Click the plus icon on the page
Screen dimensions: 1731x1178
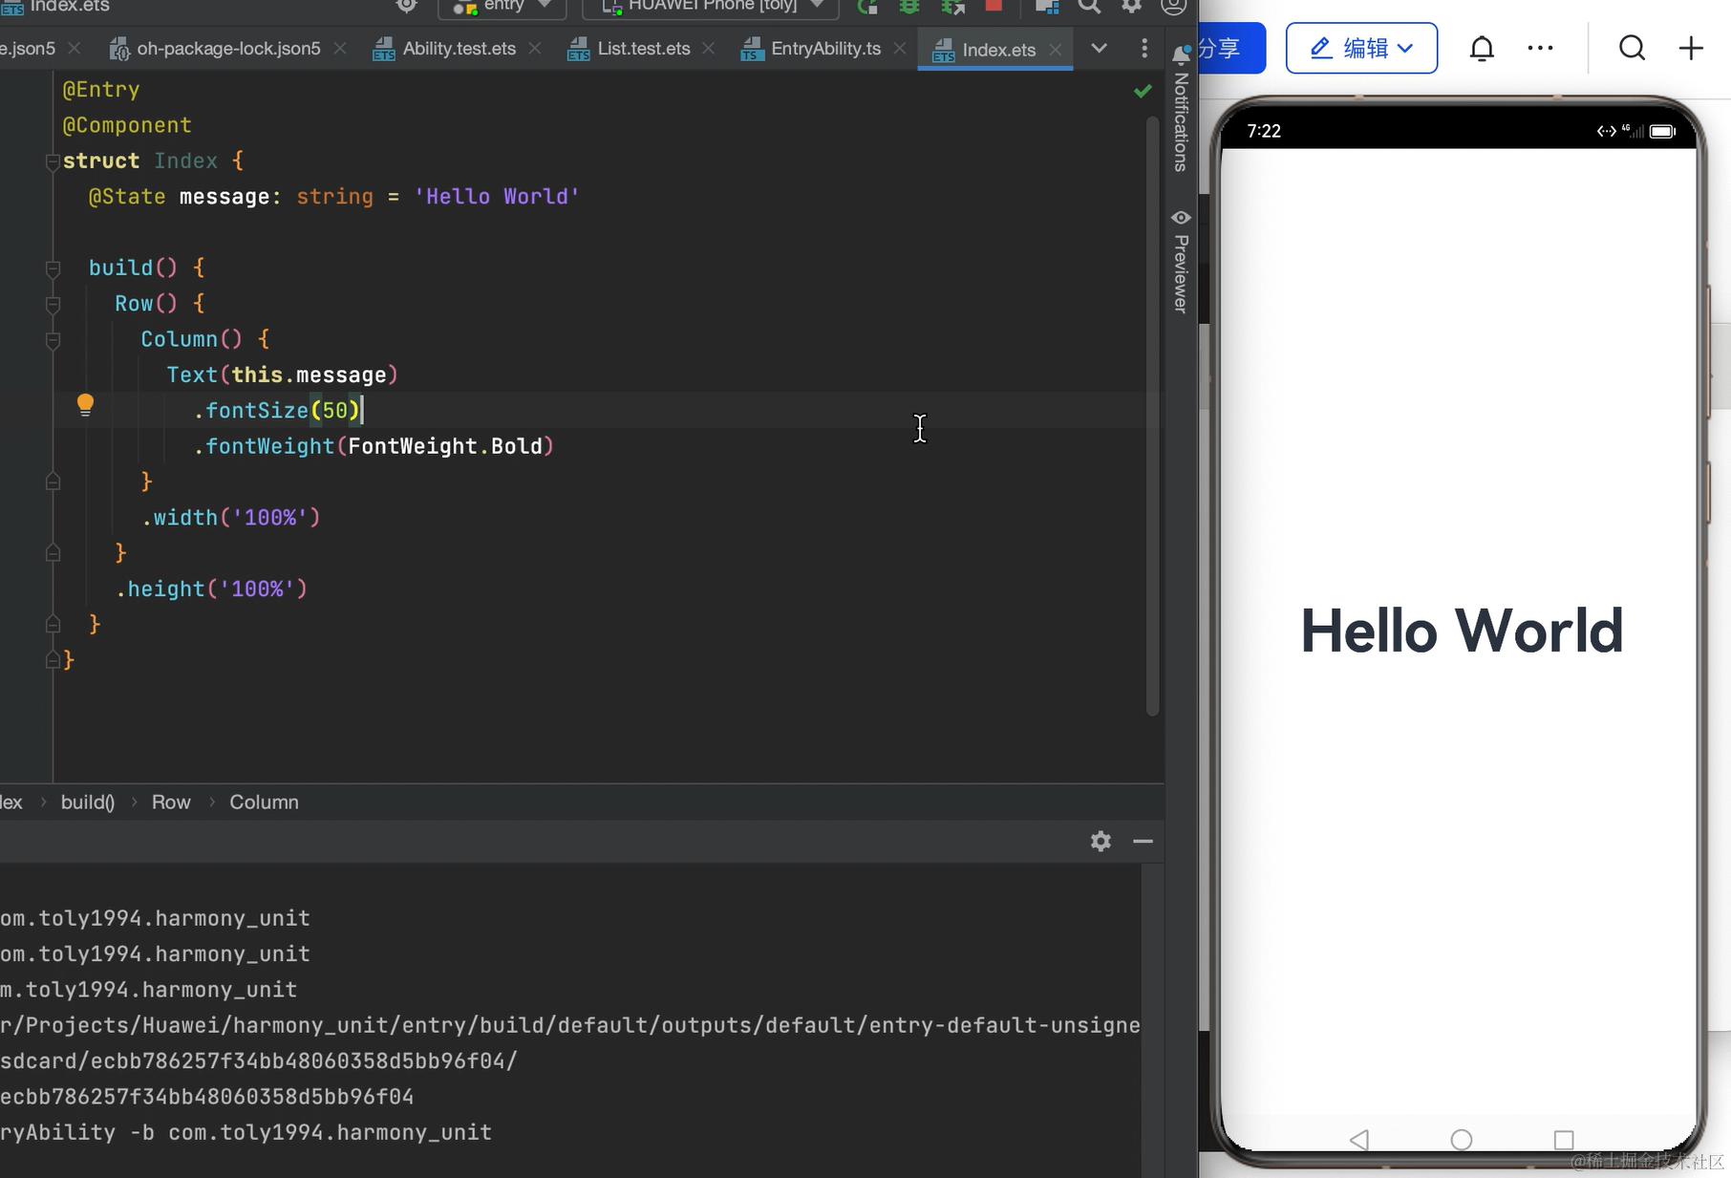click(1691, 48)
